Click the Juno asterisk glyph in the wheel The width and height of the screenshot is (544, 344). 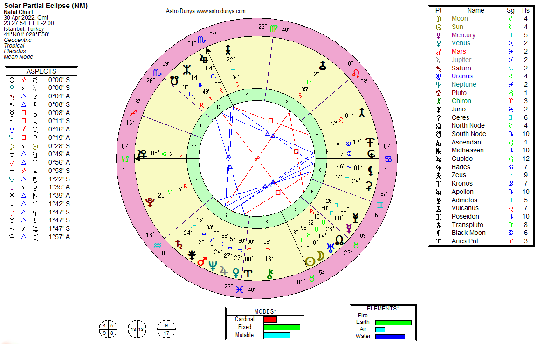point(192,255)
